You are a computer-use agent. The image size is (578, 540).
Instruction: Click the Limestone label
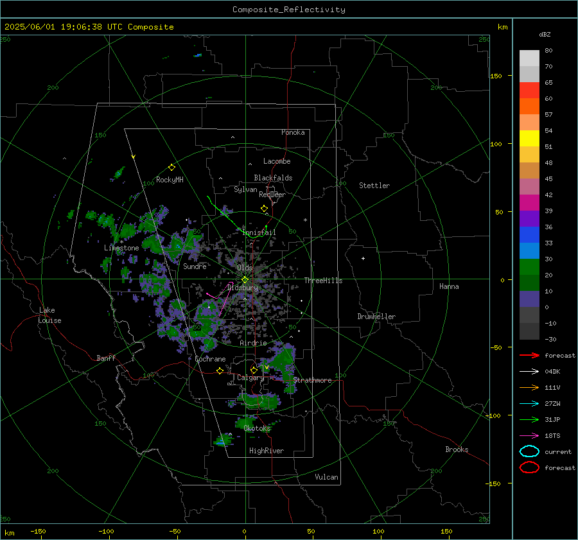tap(121, 248)
